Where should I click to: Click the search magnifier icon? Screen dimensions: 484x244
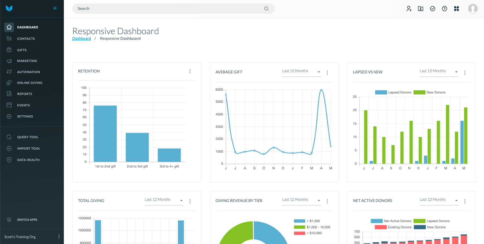(x=266, y=9)
